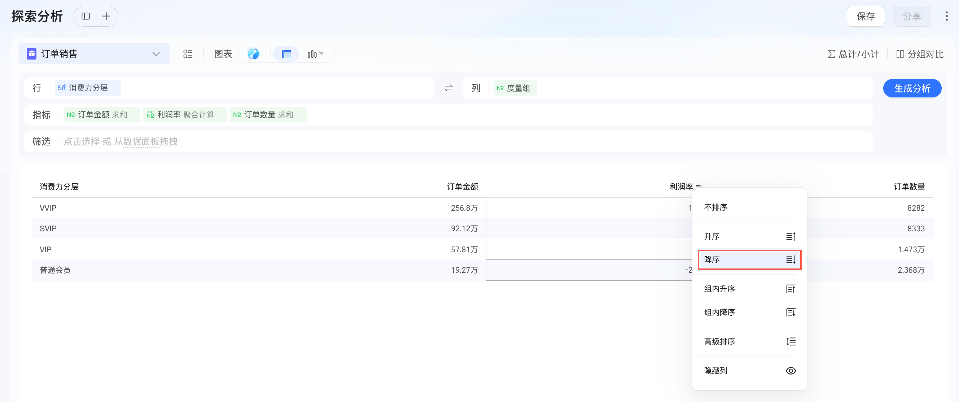Open the 总计/小计 totals option

pyautogui.click(x=853, y=54)
